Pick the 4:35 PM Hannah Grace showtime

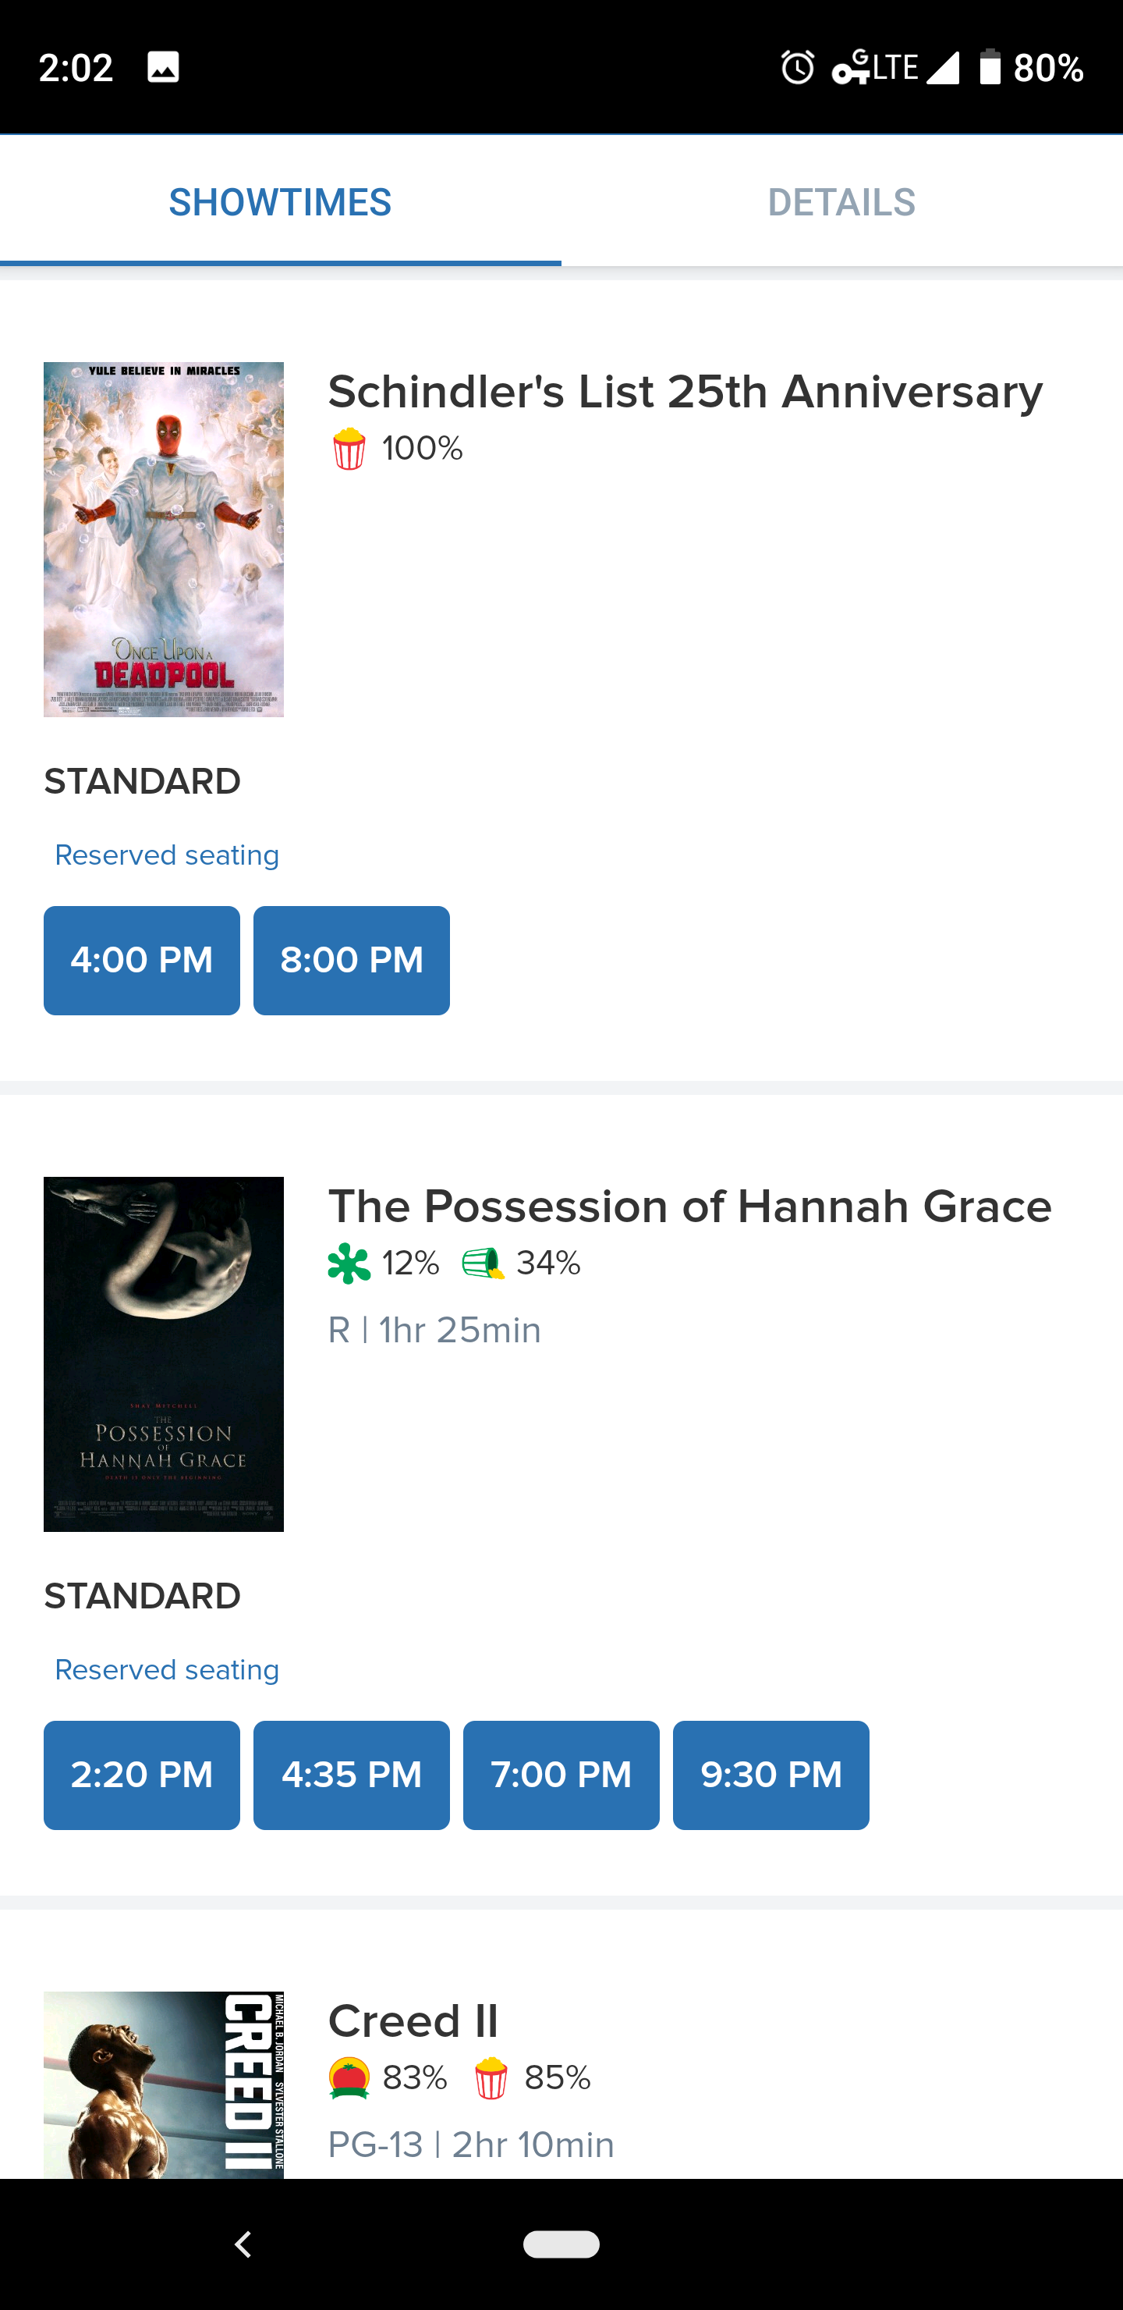tap(352, 1775)
